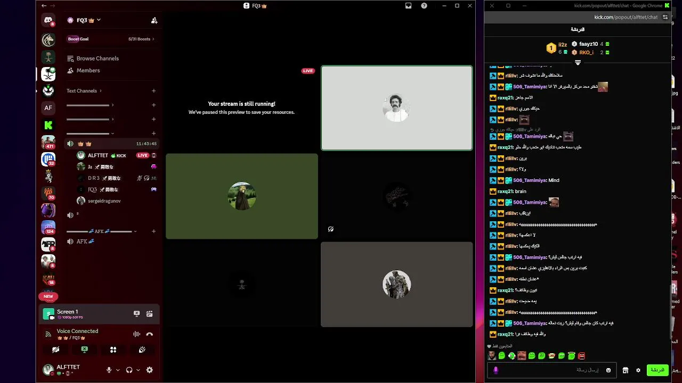This screenshot has width=682, height=383.
Task: Open Kick chat settings gear
Action: [638, 370]
